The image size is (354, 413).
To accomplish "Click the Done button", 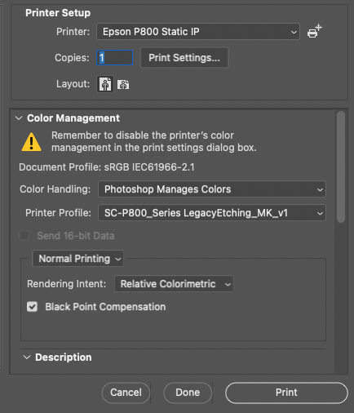I will click(x=188, y=393).
